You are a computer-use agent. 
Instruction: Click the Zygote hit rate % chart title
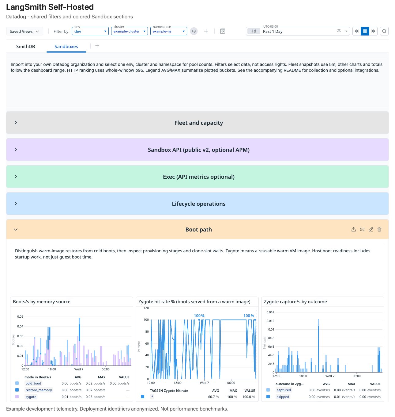[x=194, y=302]
